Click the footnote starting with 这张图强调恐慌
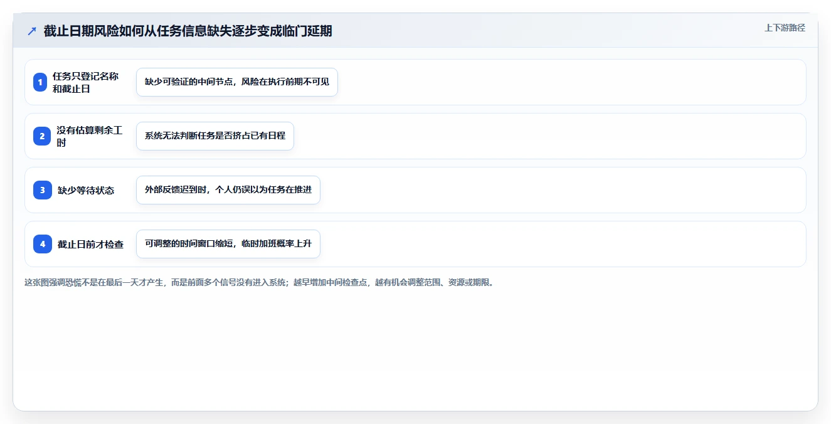 (260, 282)
